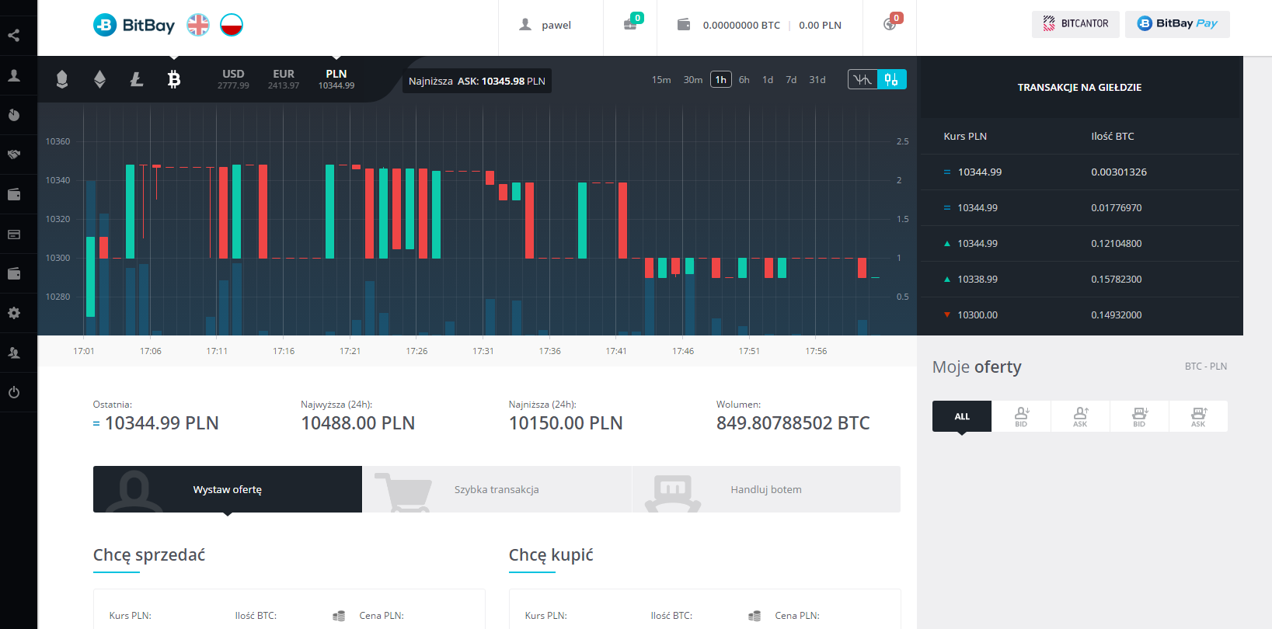The image size is (1272, 629).
Task: Switch to Handluj botem tab
Action: pyautogui.click(x=766, y=489)
